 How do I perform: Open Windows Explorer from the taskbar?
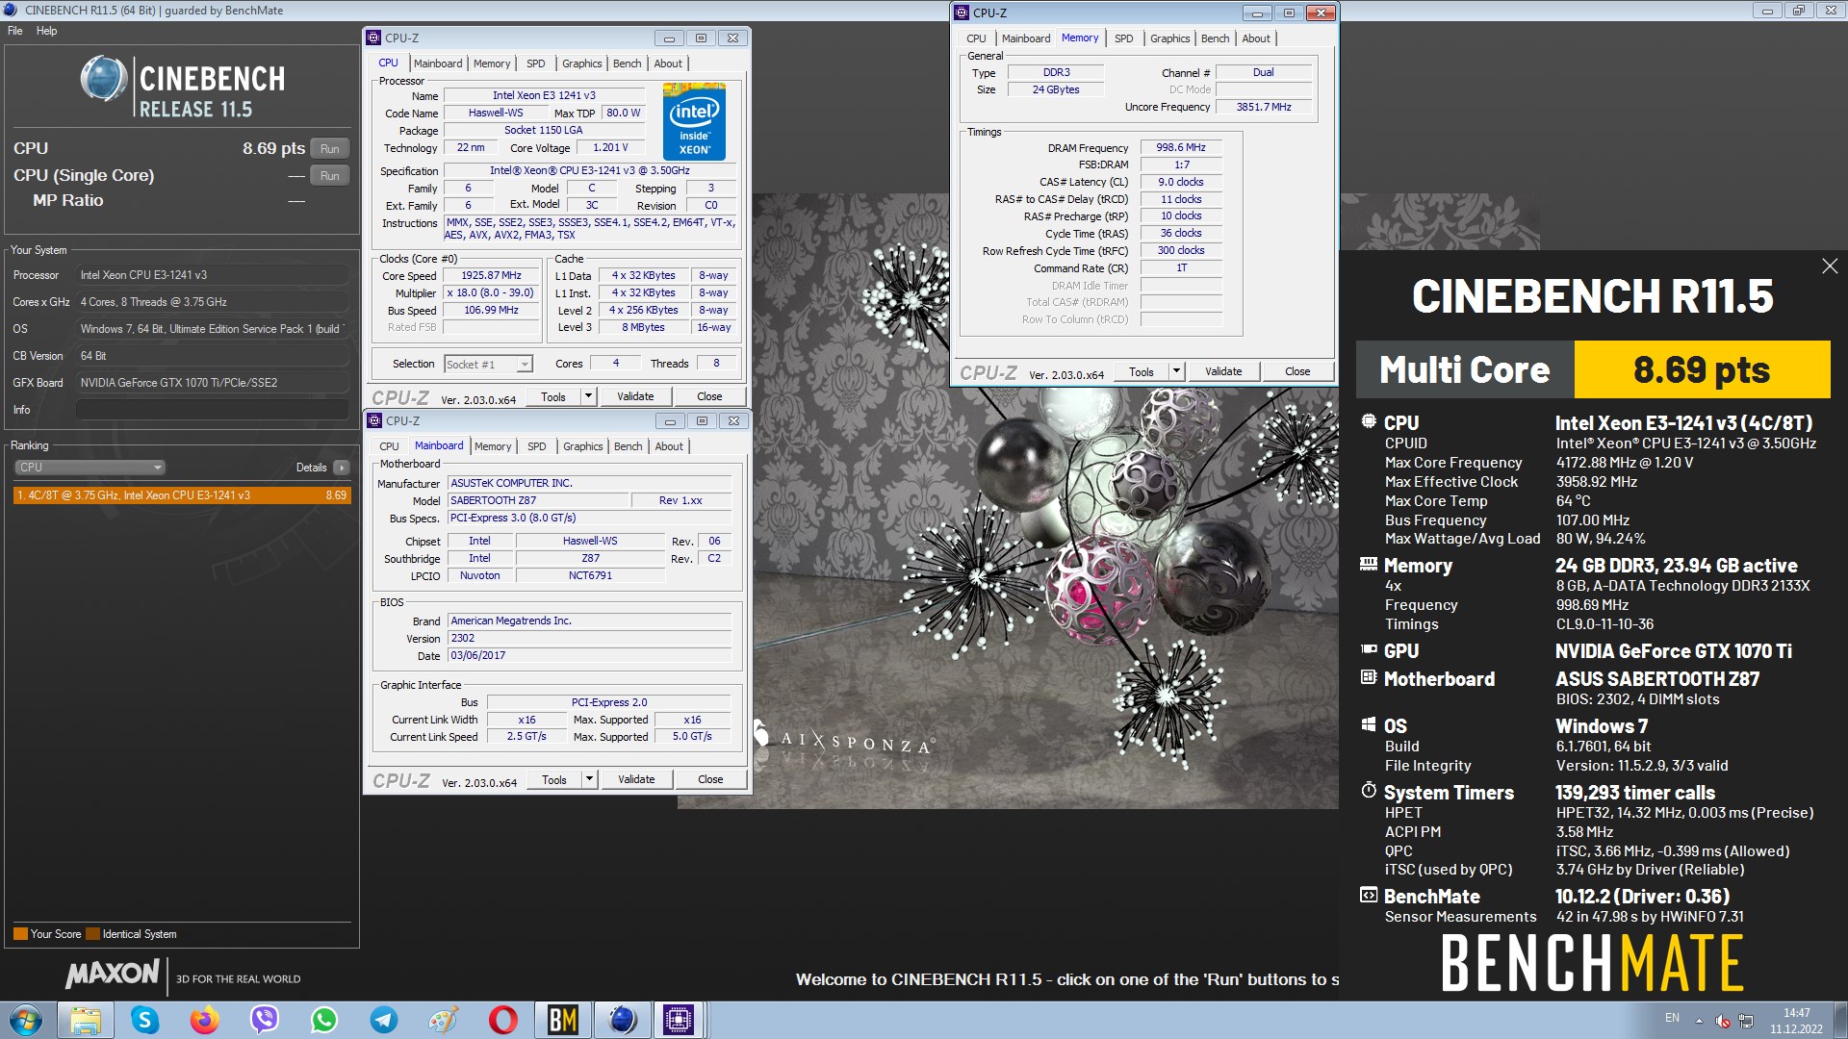click(x=86, y=1020)
